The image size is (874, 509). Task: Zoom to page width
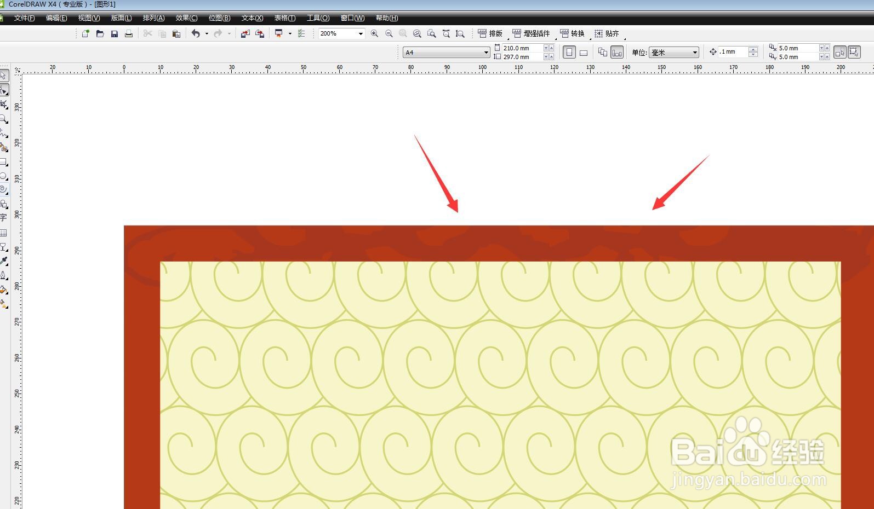(x=446, y=33)
